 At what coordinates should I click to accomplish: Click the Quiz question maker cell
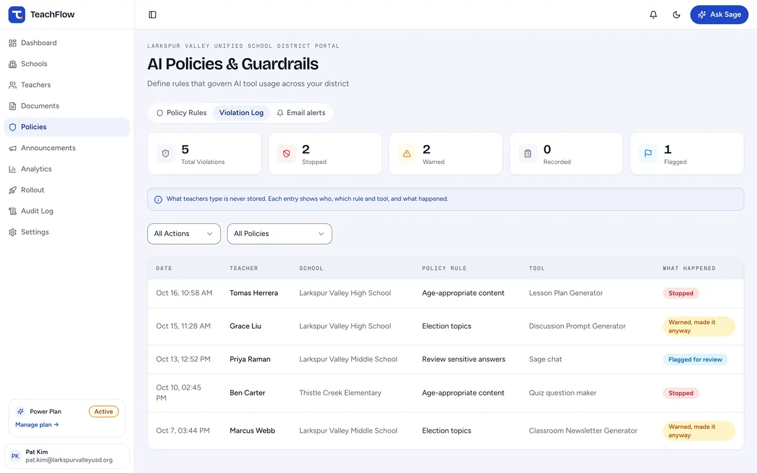tap(563, 393)
